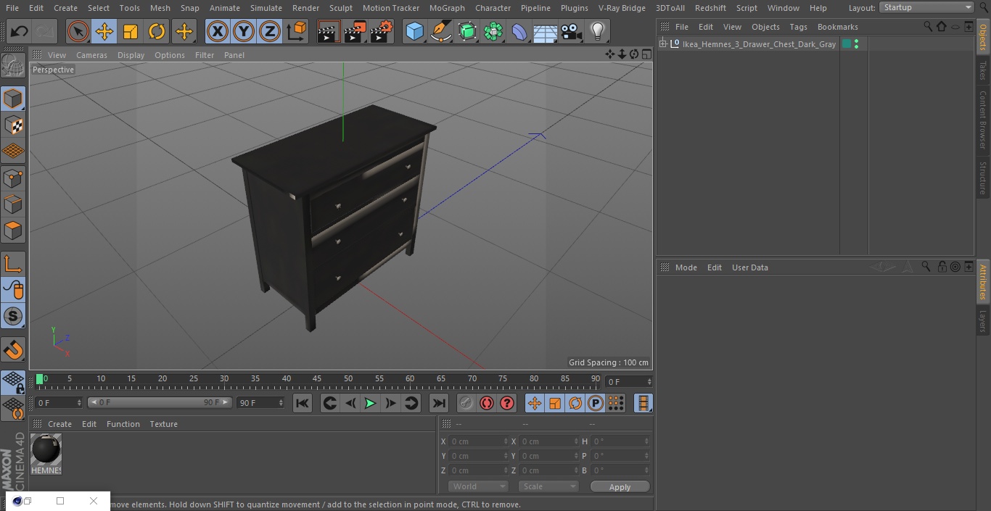Viewport: 991px width, 511px height.
Task: Toggle Y axis lock
Action: (244, 32)
